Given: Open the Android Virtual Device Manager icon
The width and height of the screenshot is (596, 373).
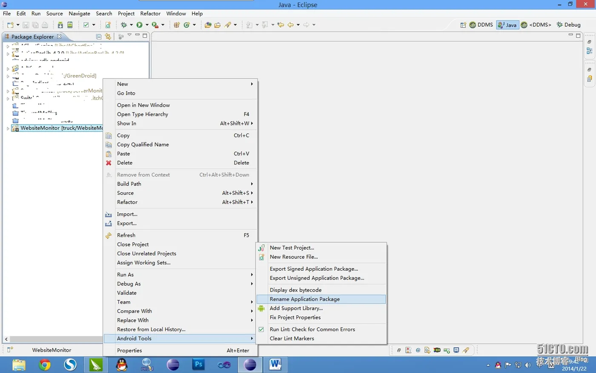Looking at the screenshot, I should [70, 25].
